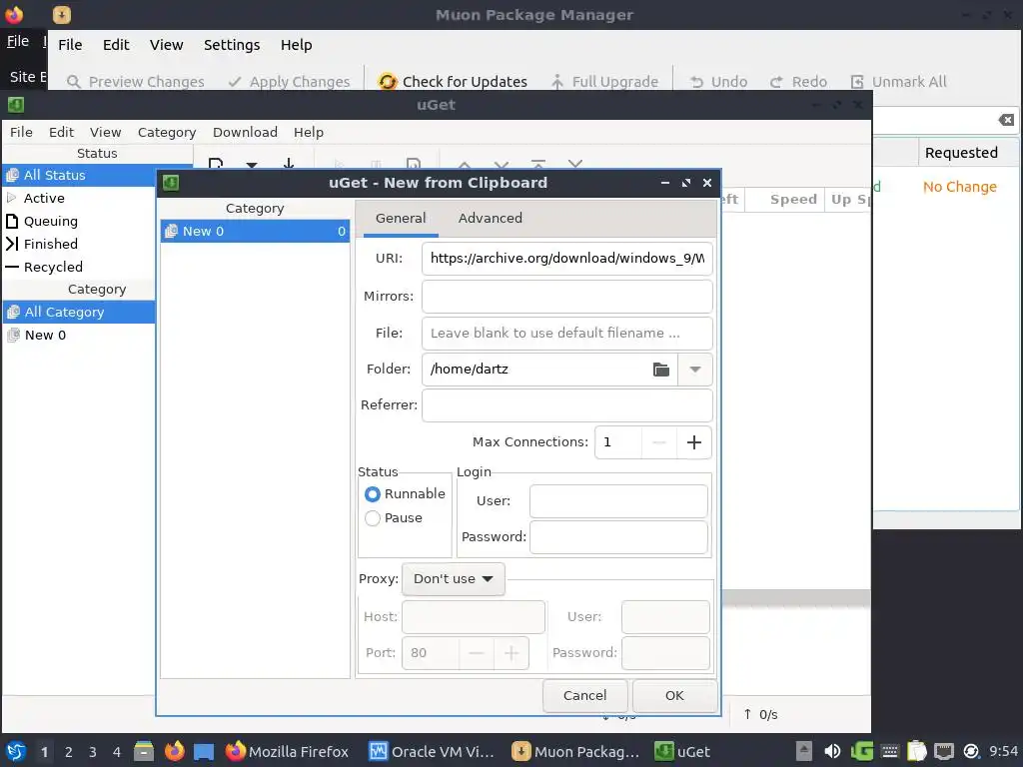Click Apply Changes in Muon toolbar
The image size is (1023, 767).
tap(289, 82)
